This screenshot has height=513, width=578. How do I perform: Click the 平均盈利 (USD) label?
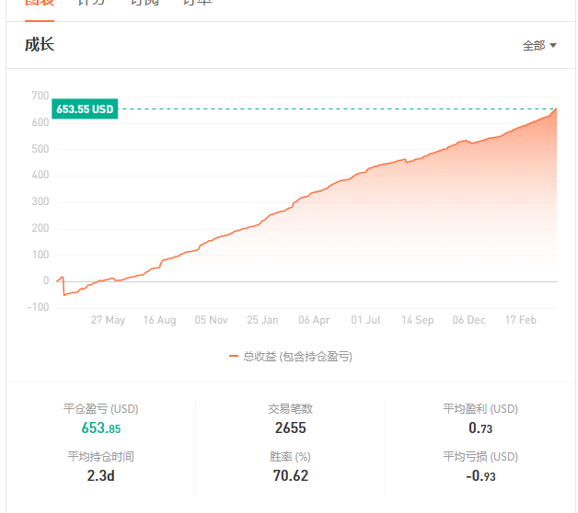click(480, 409)
